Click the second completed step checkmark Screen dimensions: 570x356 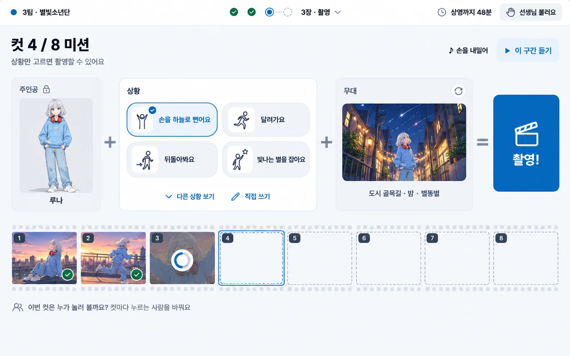pyautogui.click(x=252, y=12)
